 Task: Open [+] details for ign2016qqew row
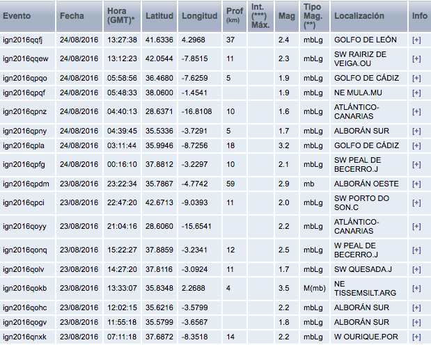[x=416, y=59]
